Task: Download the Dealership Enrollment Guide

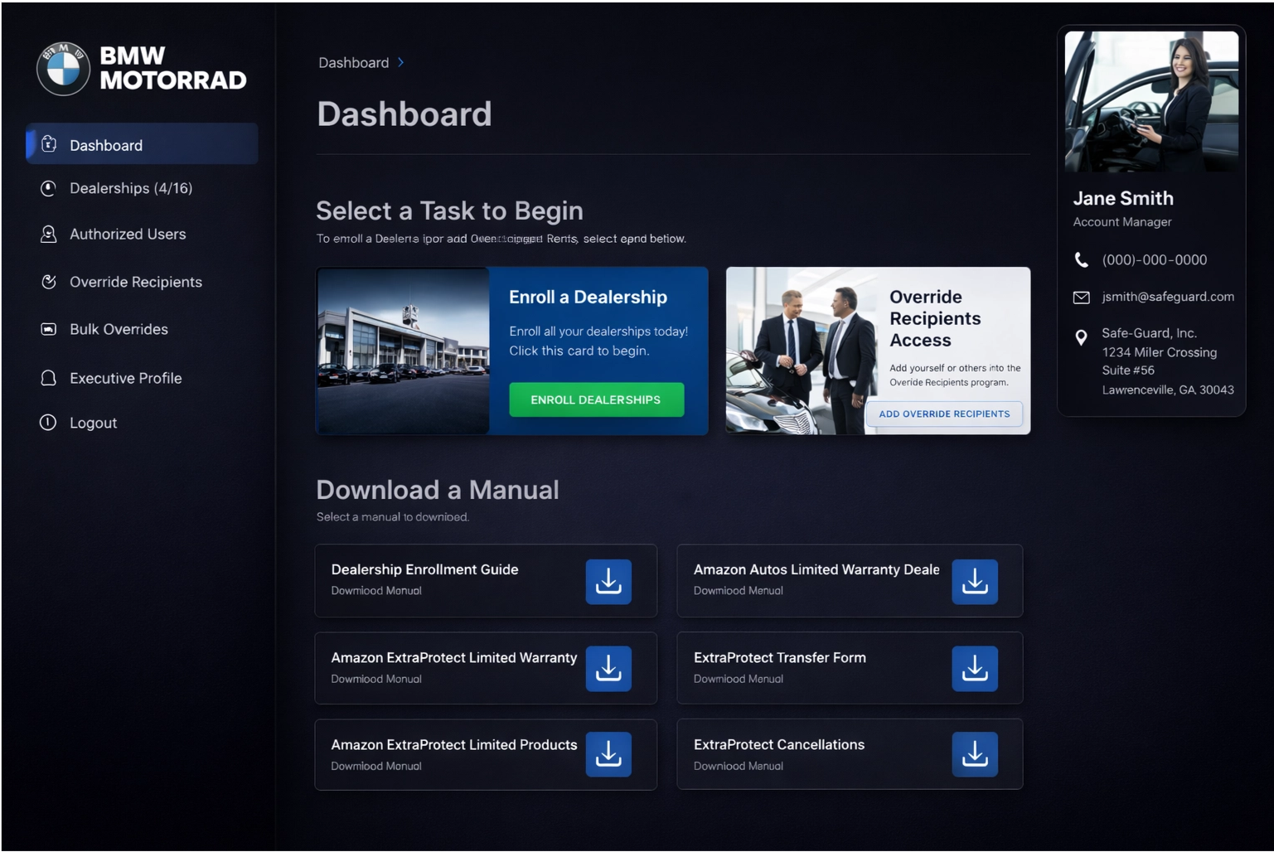Action: click(608, 581)
